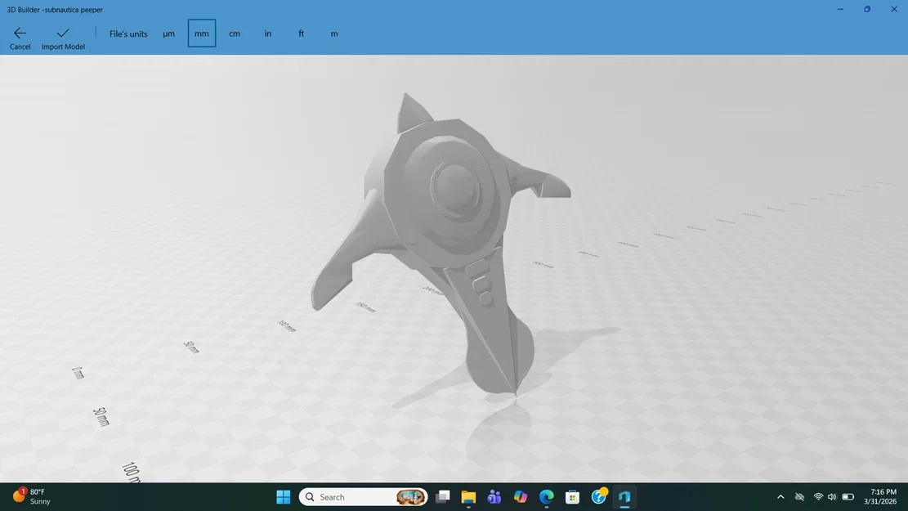908x511 pixels.
Task: Switch the file's units to inches
Action: pos(267,34)
